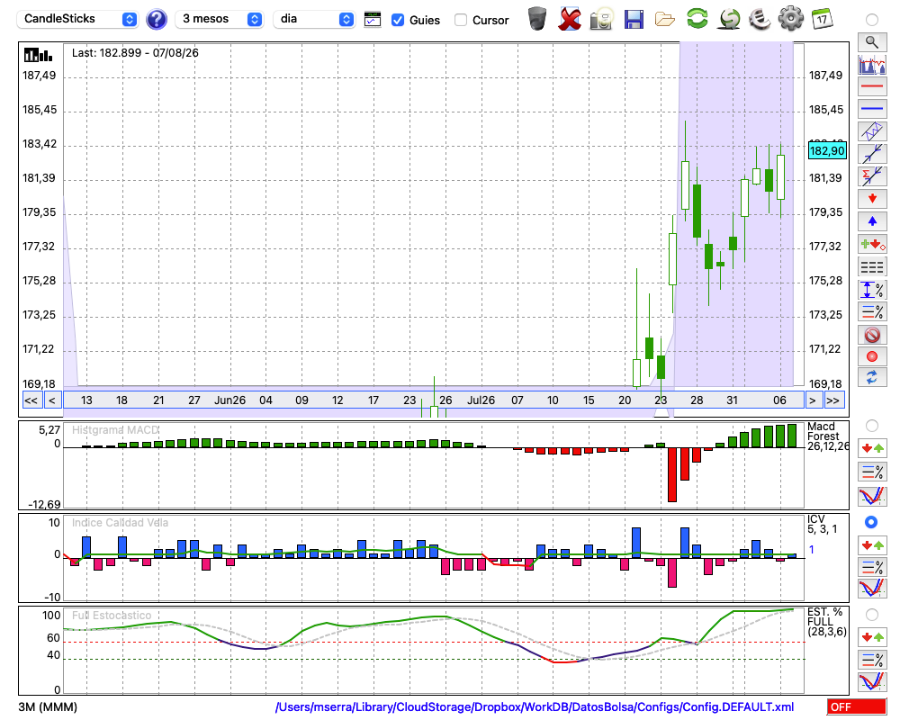Viewport: 900px width, 720px height.
Task: Open the calendar date icon
Action: 822,19
